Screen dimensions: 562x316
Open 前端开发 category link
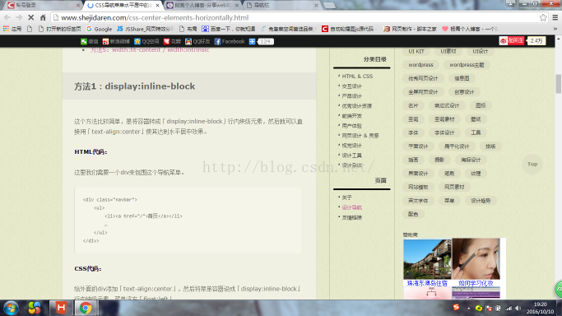pos(351,116)
